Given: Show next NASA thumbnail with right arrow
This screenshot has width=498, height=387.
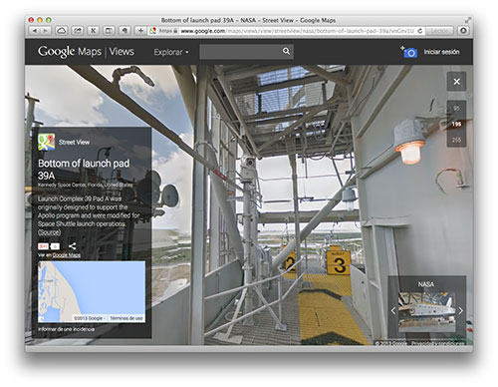Looking at the screenshot, I should pos(461,310).
